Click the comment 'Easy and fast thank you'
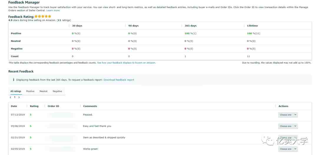The height and width of the screenshot is (155, 318). [97, 126]
